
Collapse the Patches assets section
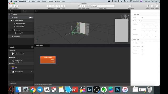pyautogui.click(x=9, y=57)
